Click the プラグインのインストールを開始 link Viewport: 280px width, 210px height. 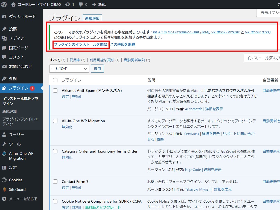coord(81,45)
